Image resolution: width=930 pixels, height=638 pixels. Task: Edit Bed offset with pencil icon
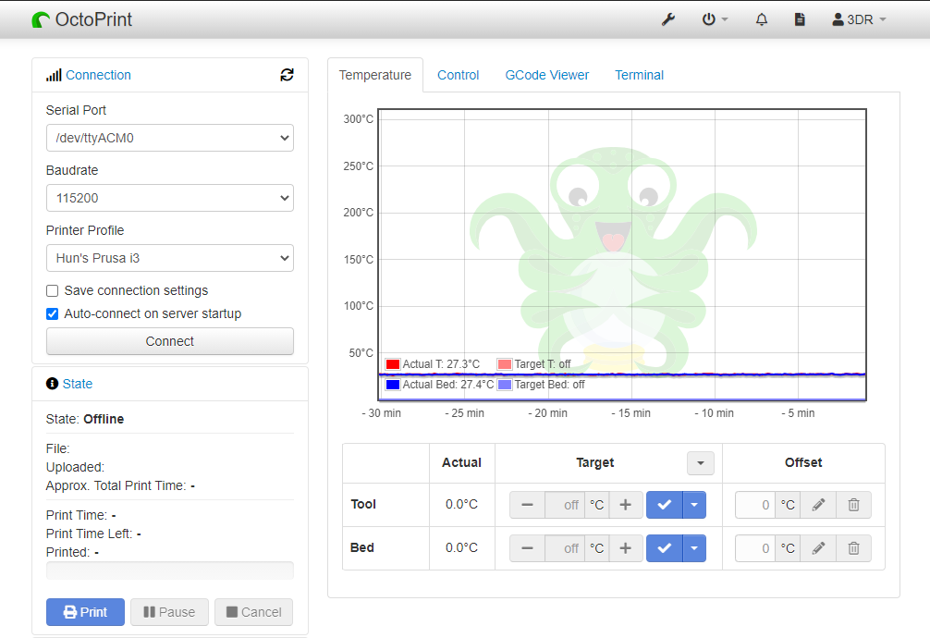818,548
